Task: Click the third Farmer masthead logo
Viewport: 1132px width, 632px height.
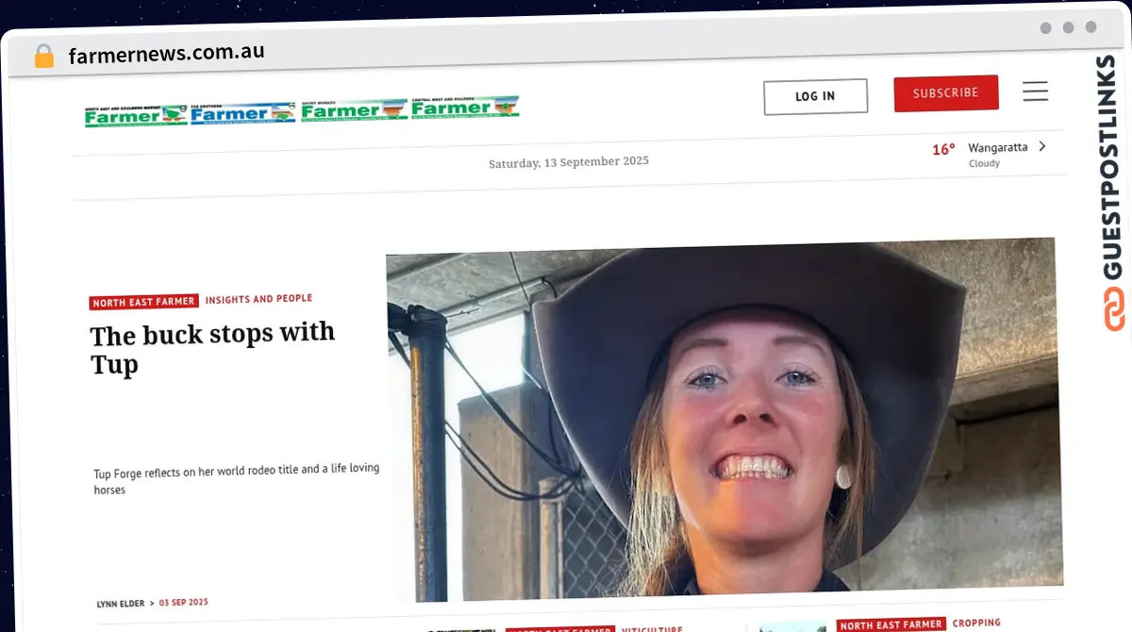Action: click(355, 109)
